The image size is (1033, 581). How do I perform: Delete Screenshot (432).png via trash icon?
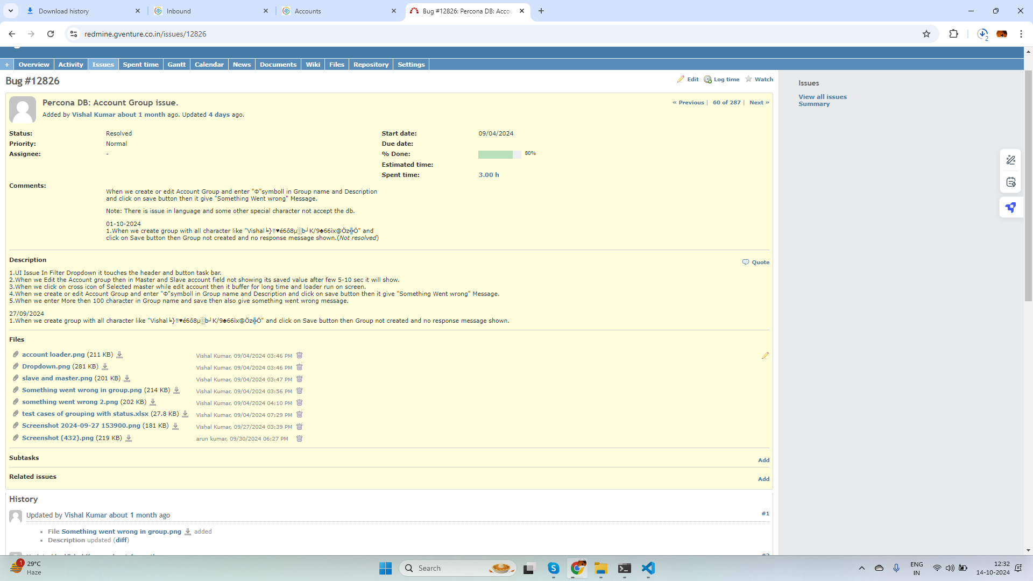pos(300,439)
